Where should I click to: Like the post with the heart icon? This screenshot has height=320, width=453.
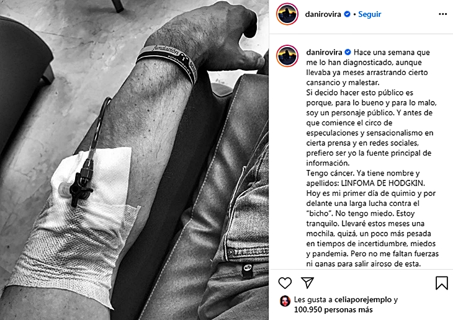click(285, 283)
